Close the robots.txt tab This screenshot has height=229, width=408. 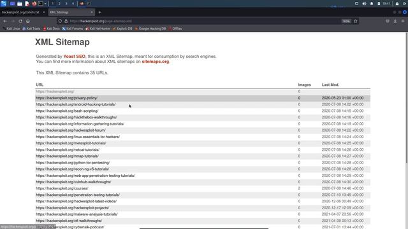(x=44, y=12)
